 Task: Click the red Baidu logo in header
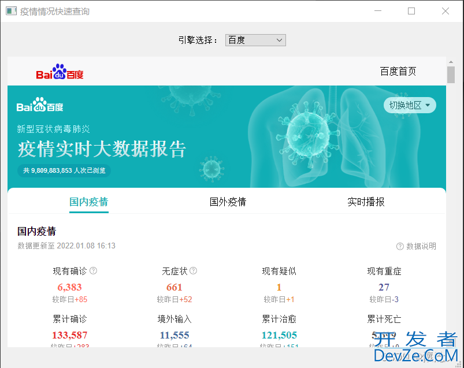pyautogui.click(x=60, y=72)
